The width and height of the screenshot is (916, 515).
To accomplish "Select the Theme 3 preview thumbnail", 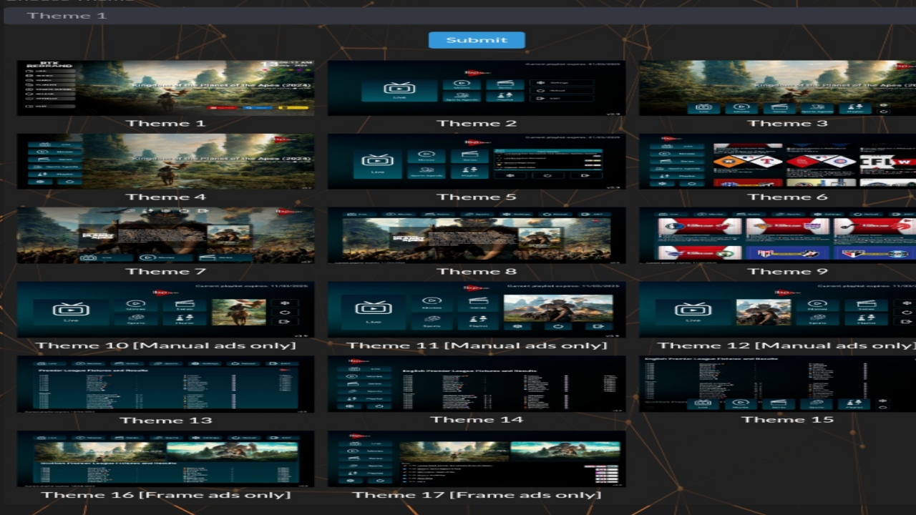I will coord(777,88).
